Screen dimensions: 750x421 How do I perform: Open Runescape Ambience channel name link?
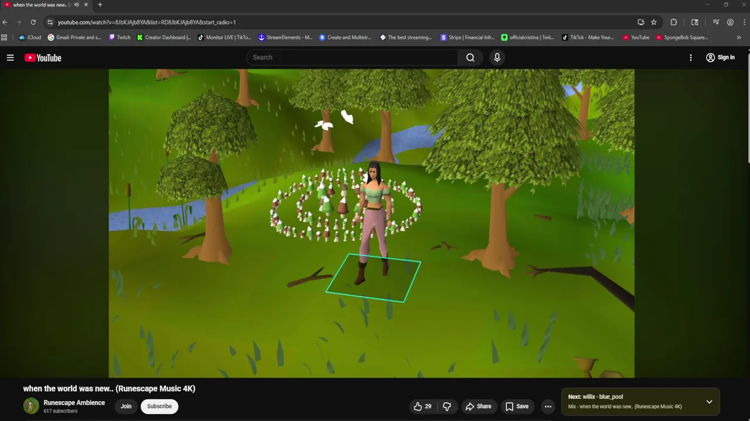tap(74, 402)
